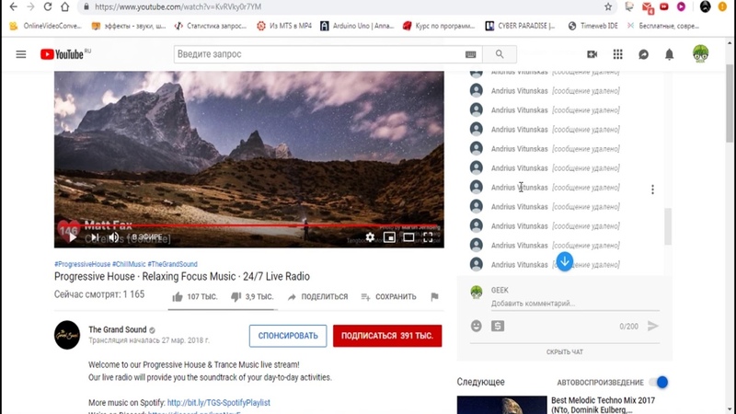736x414 pixels.
Task: Click the Спонсировать button
Action: coord(288,336)
